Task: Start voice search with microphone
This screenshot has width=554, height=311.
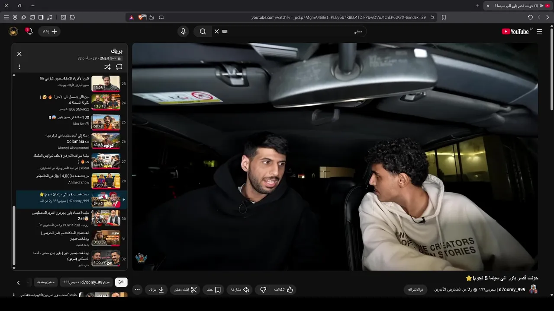Action: (183, 32)
